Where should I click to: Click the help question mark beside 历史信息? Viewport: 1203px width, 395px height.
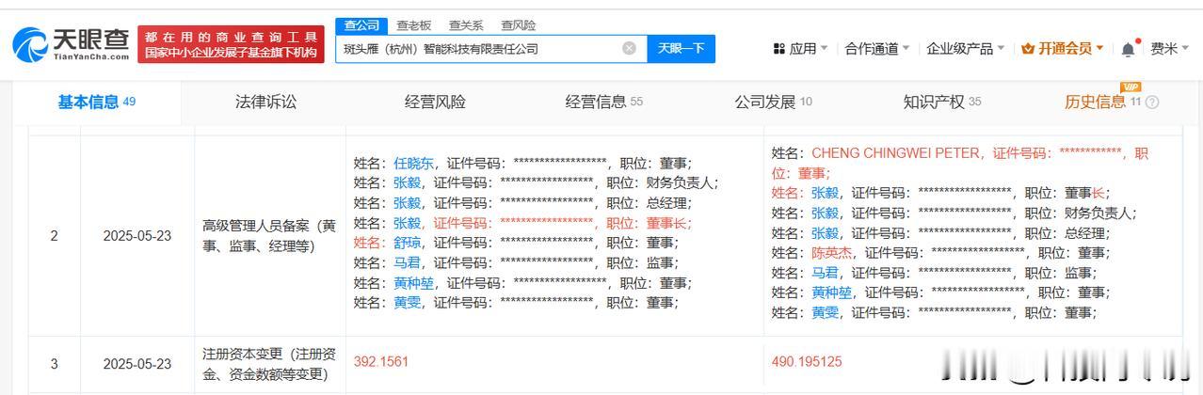[1152, 103]
